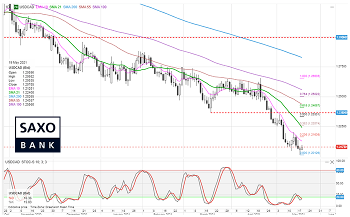Click the main chart collapse dash icon
The height and width of the screenshot is (217, 350).
pyautogui.click(x=332, y=7)
